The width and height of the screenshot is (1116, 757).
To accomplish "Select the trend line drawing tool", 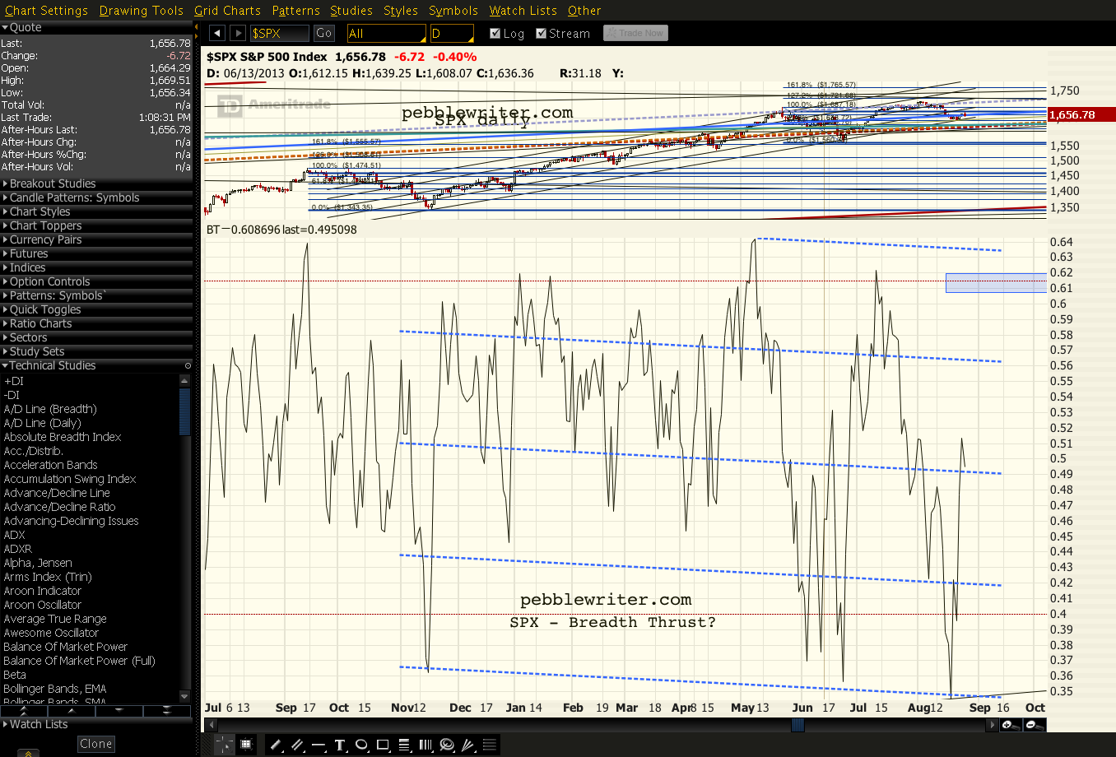I will pos(276,745).
